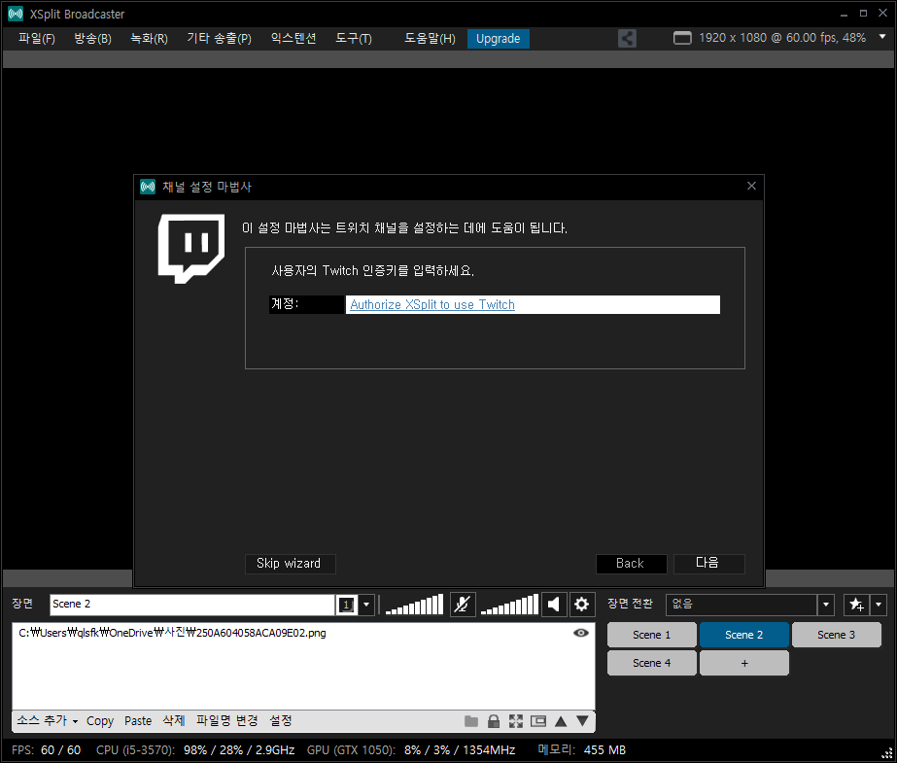The width and height of the screenshot is (897, 763).
Task: Toggle the speaker mute icon
Action: pyautogui.click(x=554, y=605)
